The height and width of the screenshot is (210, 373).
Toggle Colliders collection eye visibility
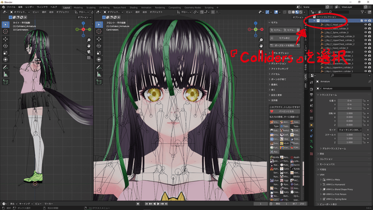pyautogui.click(x=366, y=21)
